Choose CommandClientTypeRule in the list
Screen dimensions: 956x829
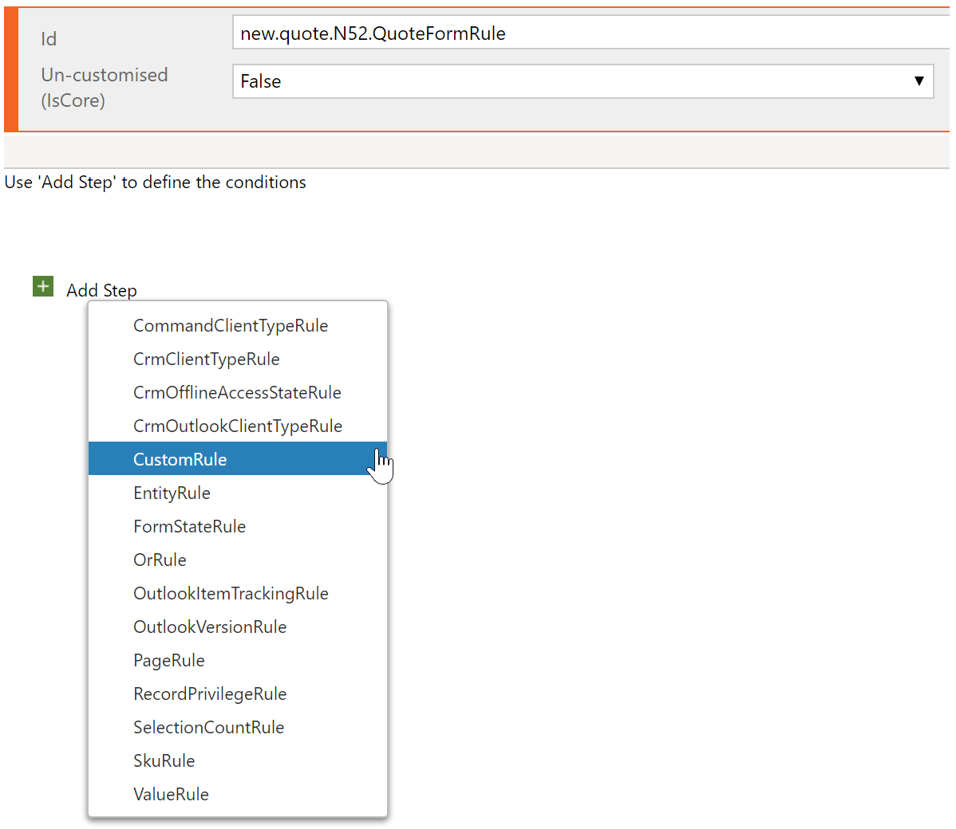coord(230,325)
